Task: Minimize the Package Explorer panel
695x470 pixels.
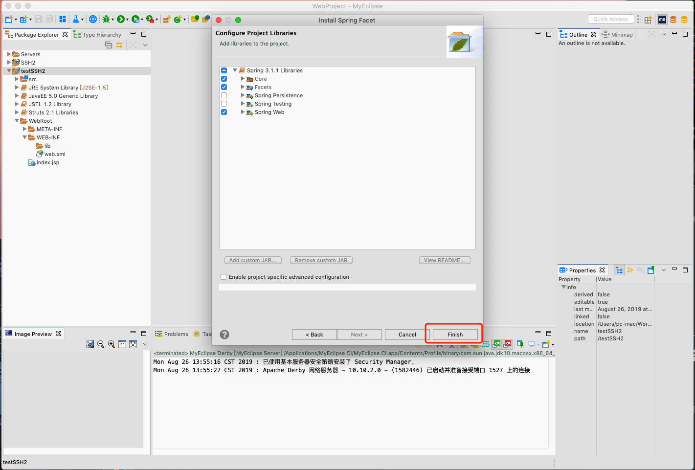Action: tap(133, 34)
